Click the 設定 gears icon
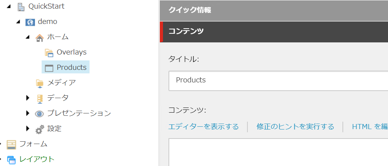Viewport: 388px width, 166px height. (x=40, y=129)
